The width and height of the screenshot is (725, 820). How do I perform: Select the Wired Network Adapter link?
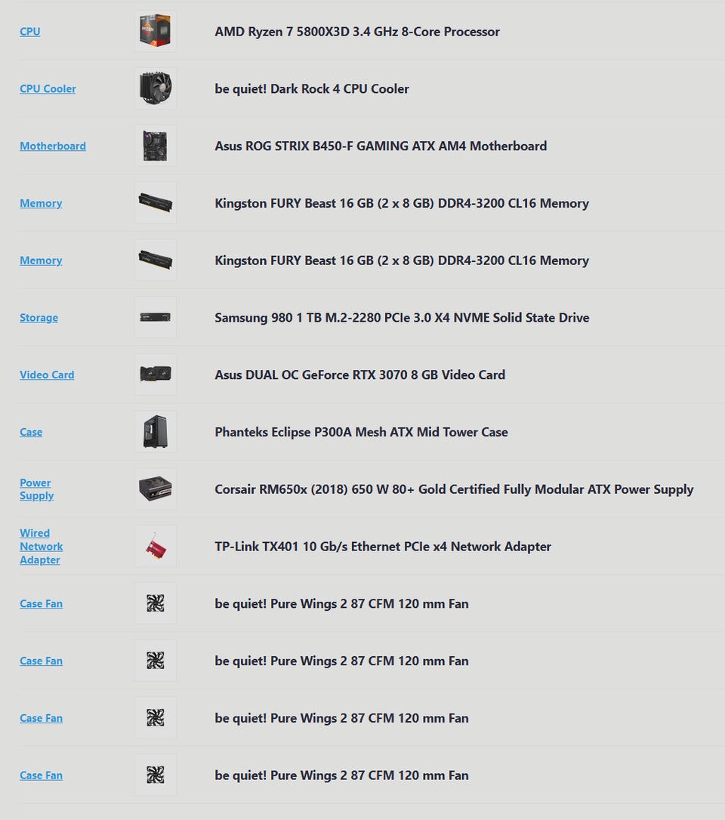point(41,547)
